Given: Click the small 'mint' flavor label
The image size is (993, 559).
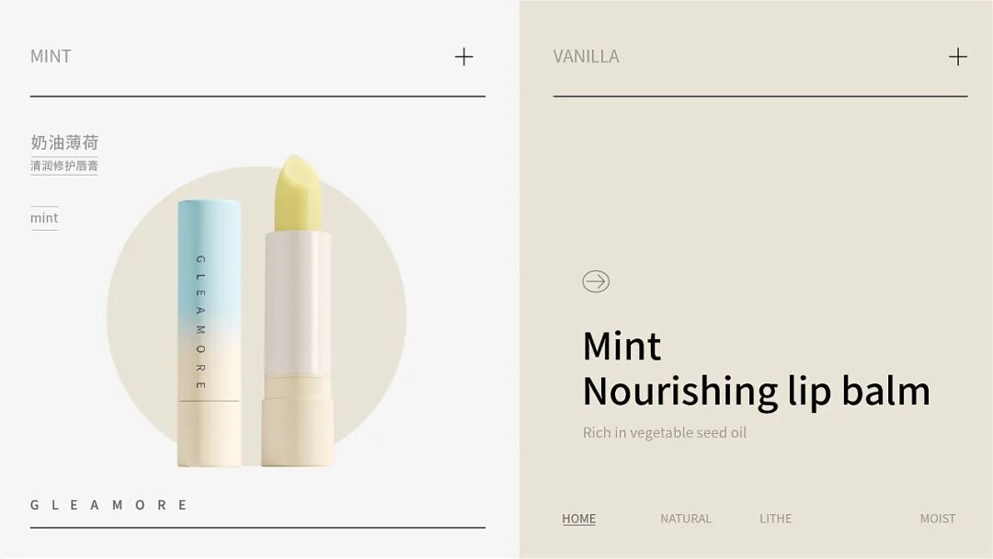Looking at the screenshot, I should coord(44,218).
